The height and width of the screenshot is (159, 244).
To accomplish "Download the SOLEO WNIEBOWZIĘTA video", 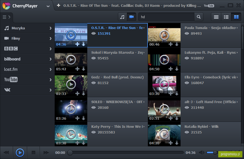I will coord(84,118).
